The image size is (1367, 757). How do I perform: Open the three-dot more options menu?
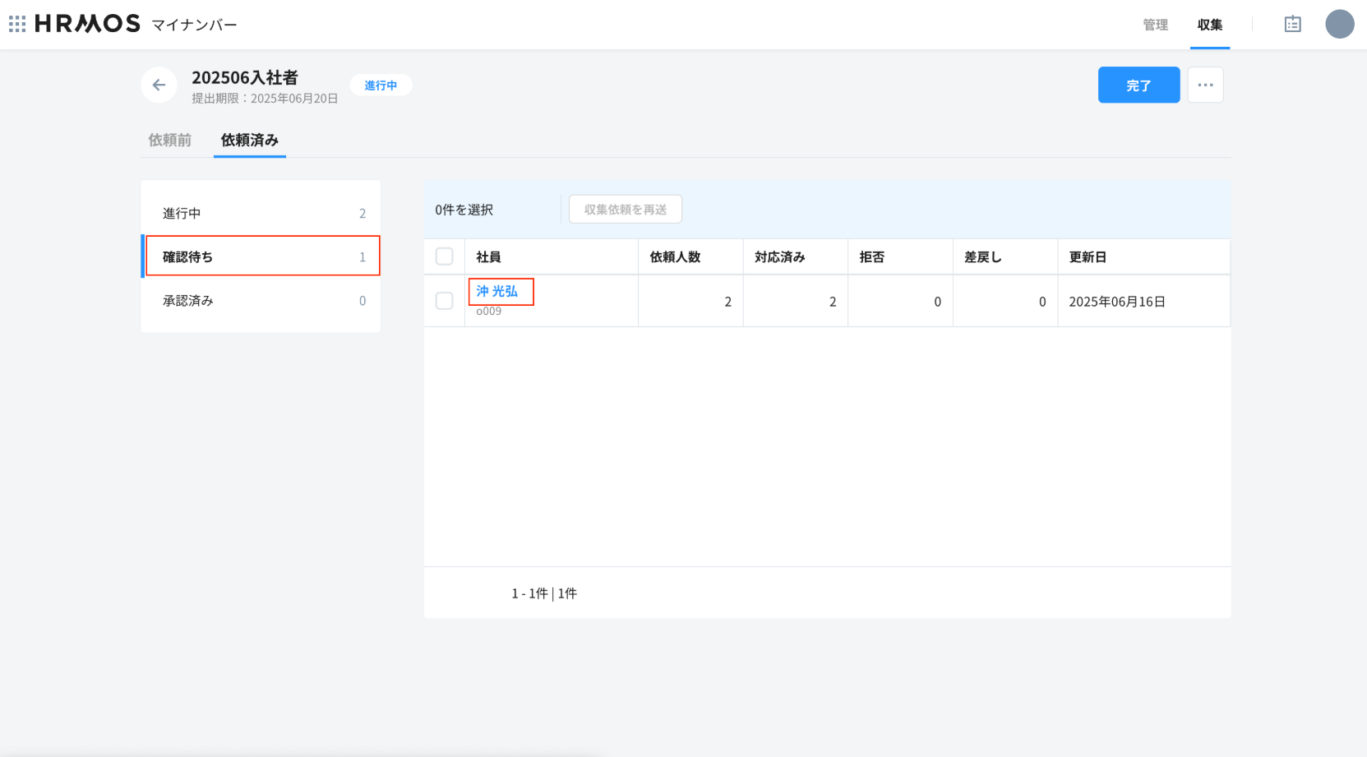[1205, 85]
